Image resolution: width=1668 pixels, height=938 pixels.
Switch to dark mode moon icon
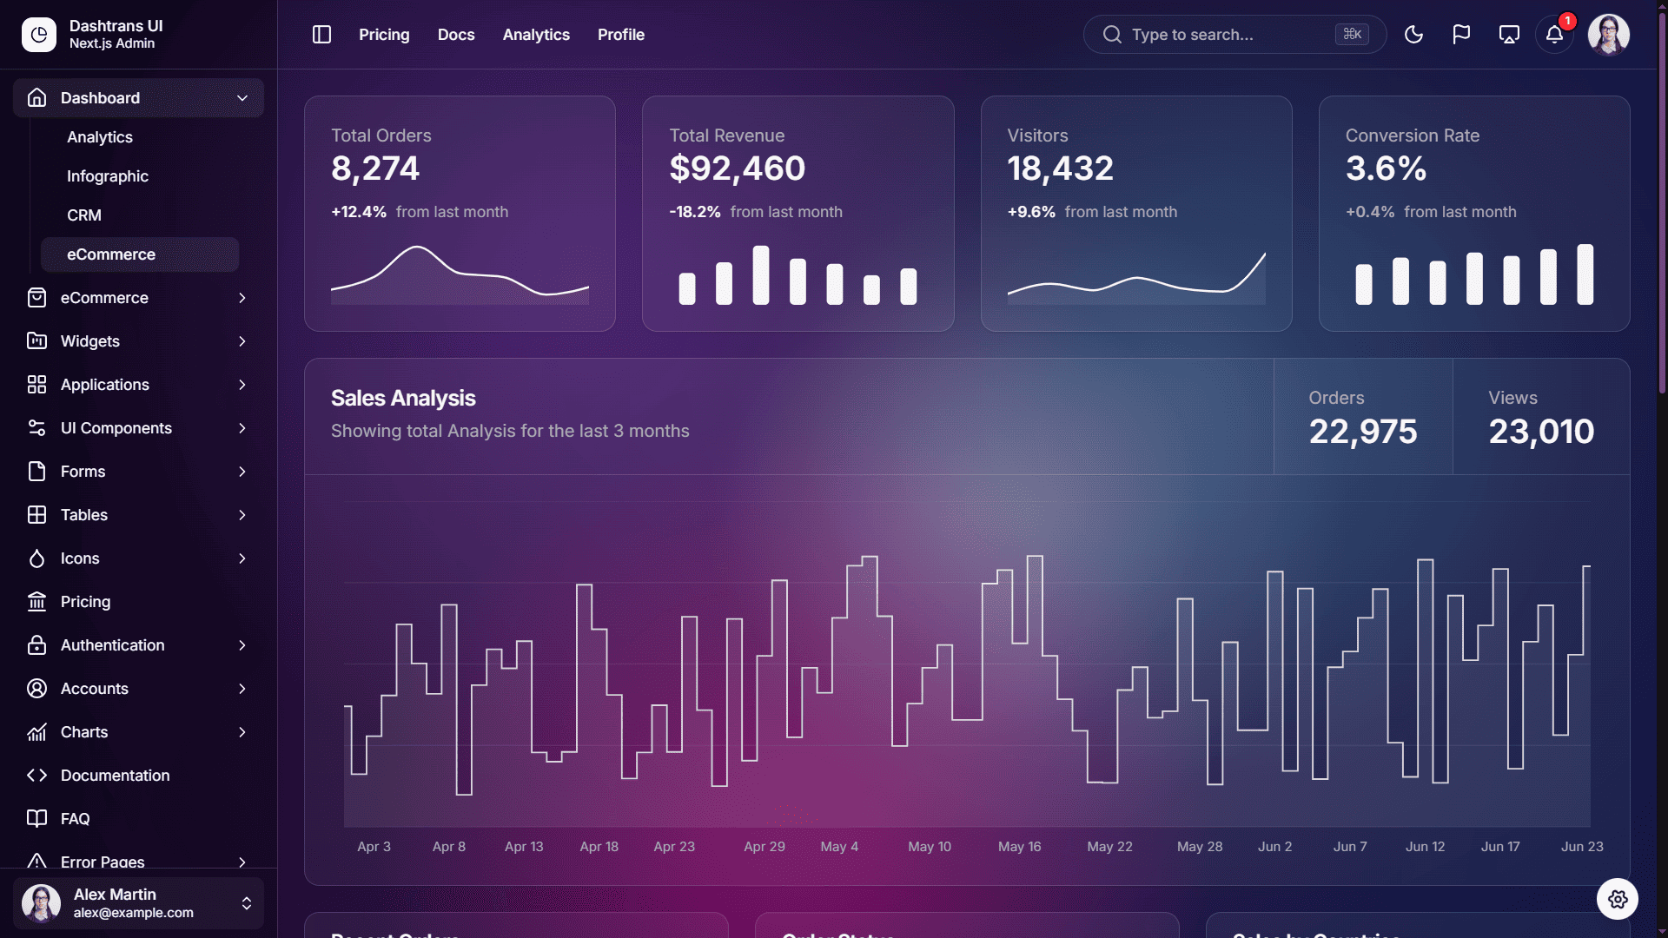click(1413, 35)
